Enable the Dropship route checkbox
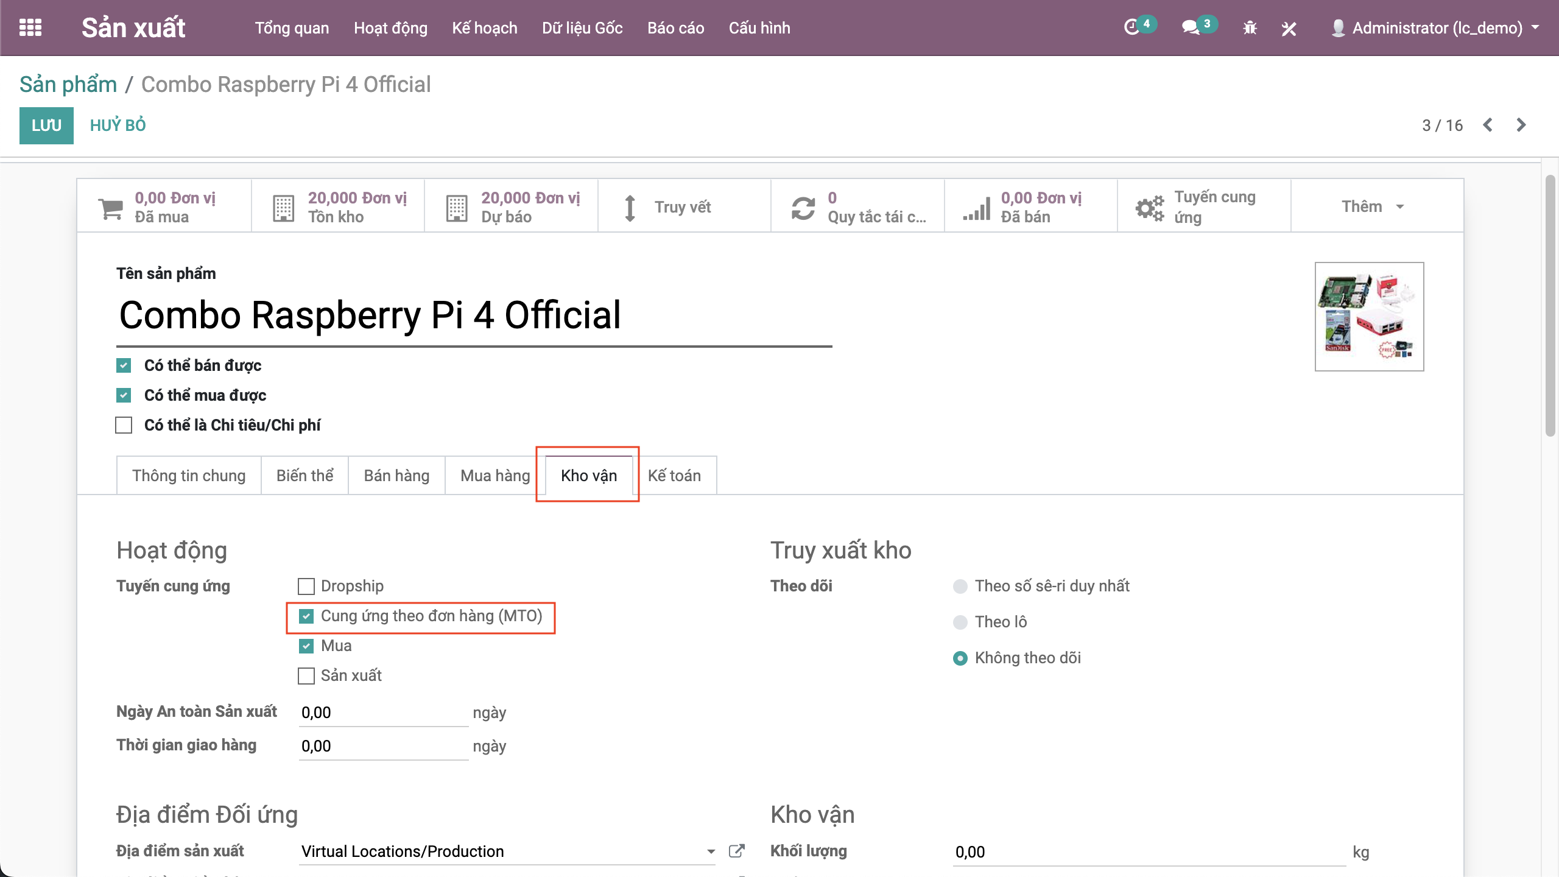 tap(306, 586)
